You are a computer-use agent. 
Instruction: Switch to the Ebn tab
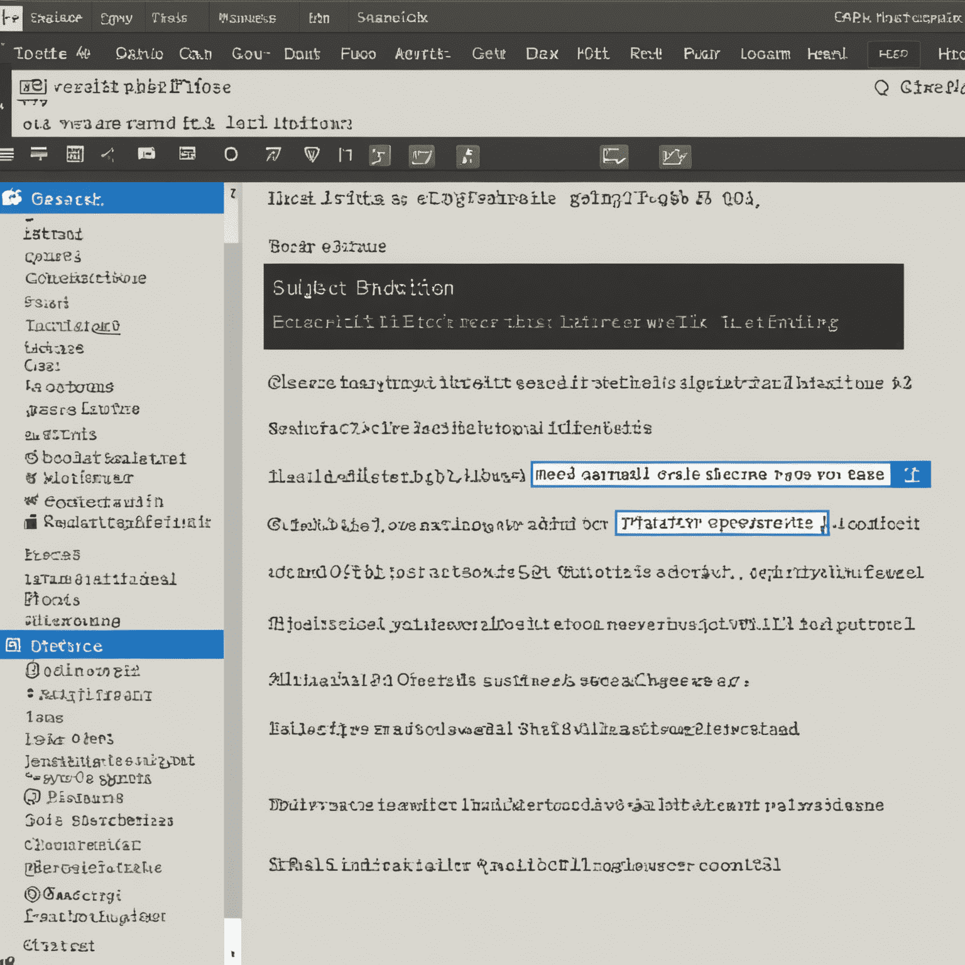click(x=319, y=18)
